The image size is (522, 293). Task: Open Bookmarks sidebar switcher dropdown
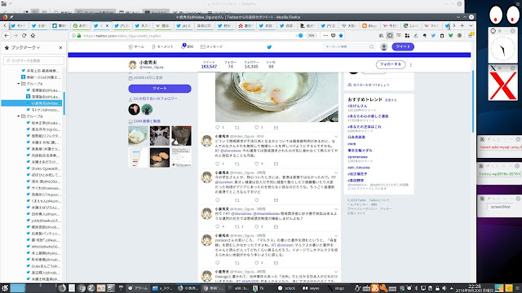[25, 47]
